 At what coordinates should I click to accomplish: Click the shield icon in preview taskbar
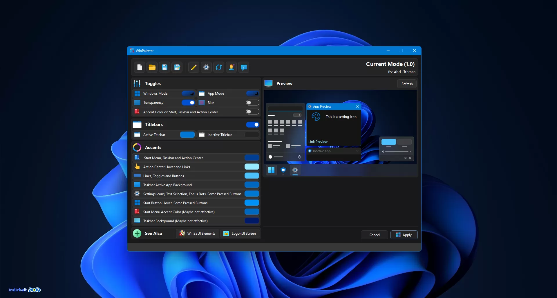283,170
